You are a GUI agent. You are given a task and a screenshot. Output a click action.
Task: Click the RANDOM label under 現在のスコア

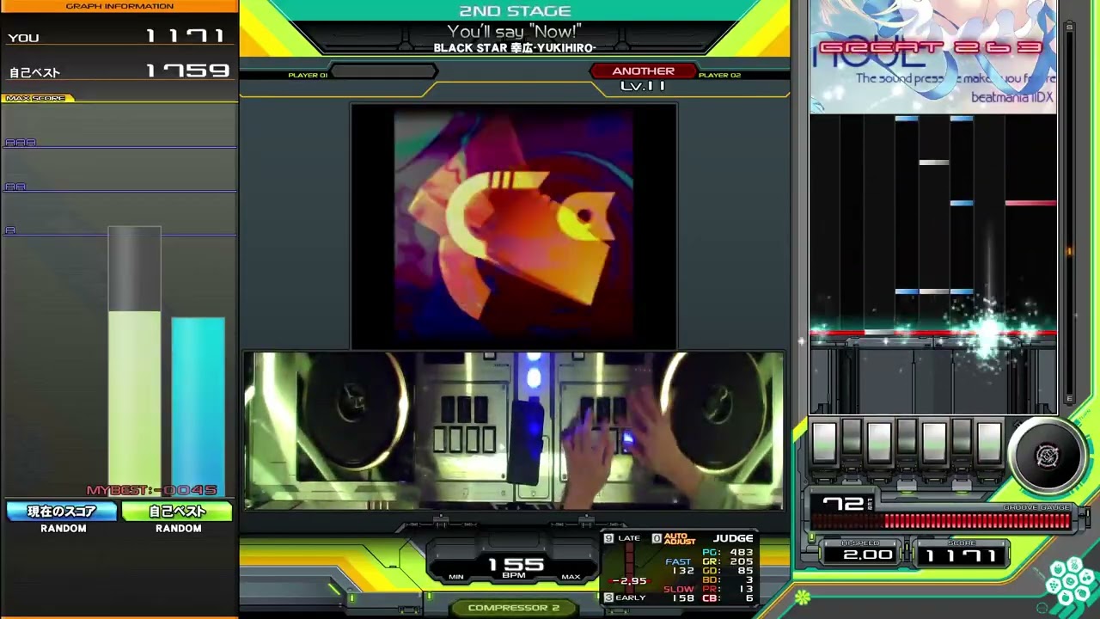[x=64, y=529]
